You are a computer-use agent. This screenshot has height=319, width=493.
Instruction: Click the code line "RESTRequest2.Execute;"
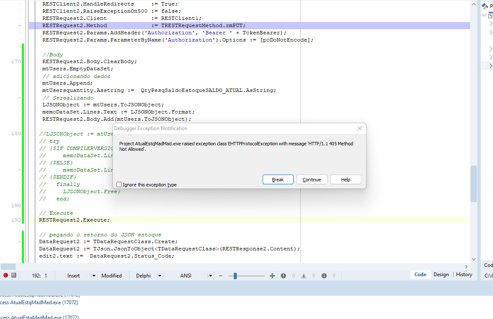click(75, 220)
